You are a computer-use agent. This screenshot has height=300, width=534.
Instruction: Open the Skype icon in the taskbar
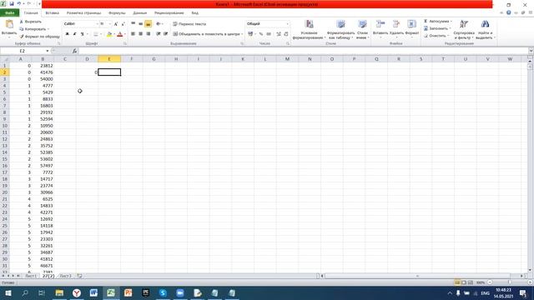(163, 292)
